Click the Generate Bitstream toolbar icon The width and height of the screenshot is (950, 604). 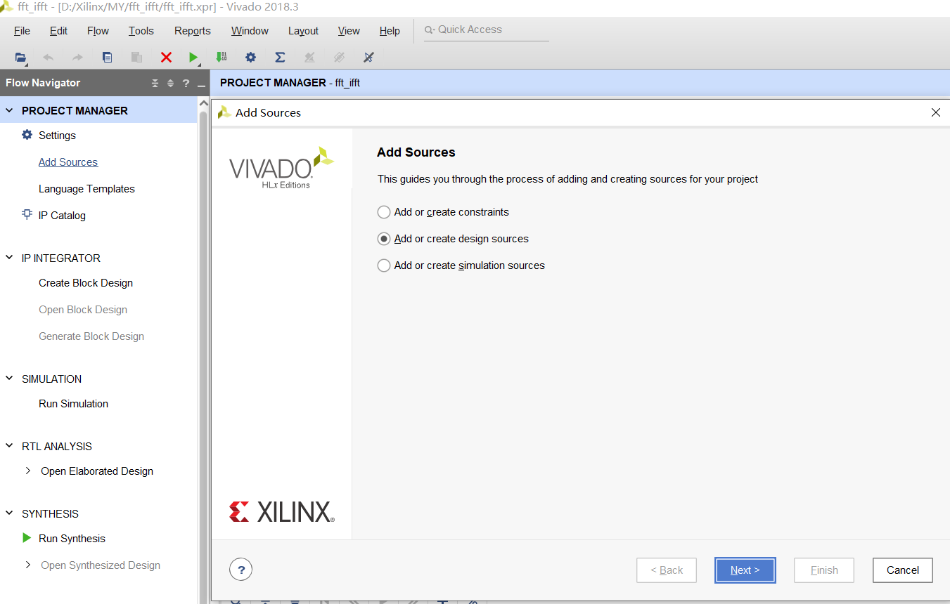coord(222,58)
